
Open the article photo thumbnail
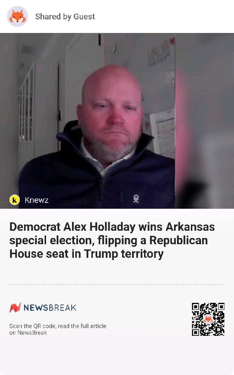(x=117, y=121)
